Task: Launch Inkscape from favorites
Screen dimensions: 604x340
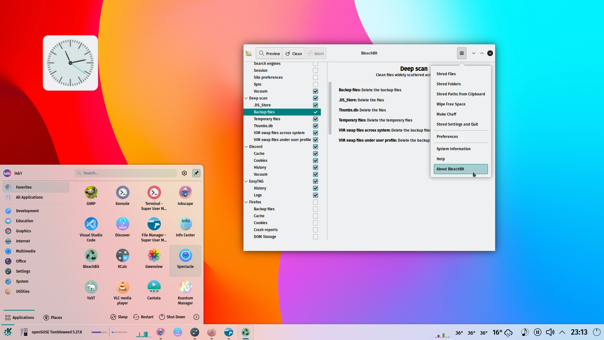Action: (x=185, y=196)
